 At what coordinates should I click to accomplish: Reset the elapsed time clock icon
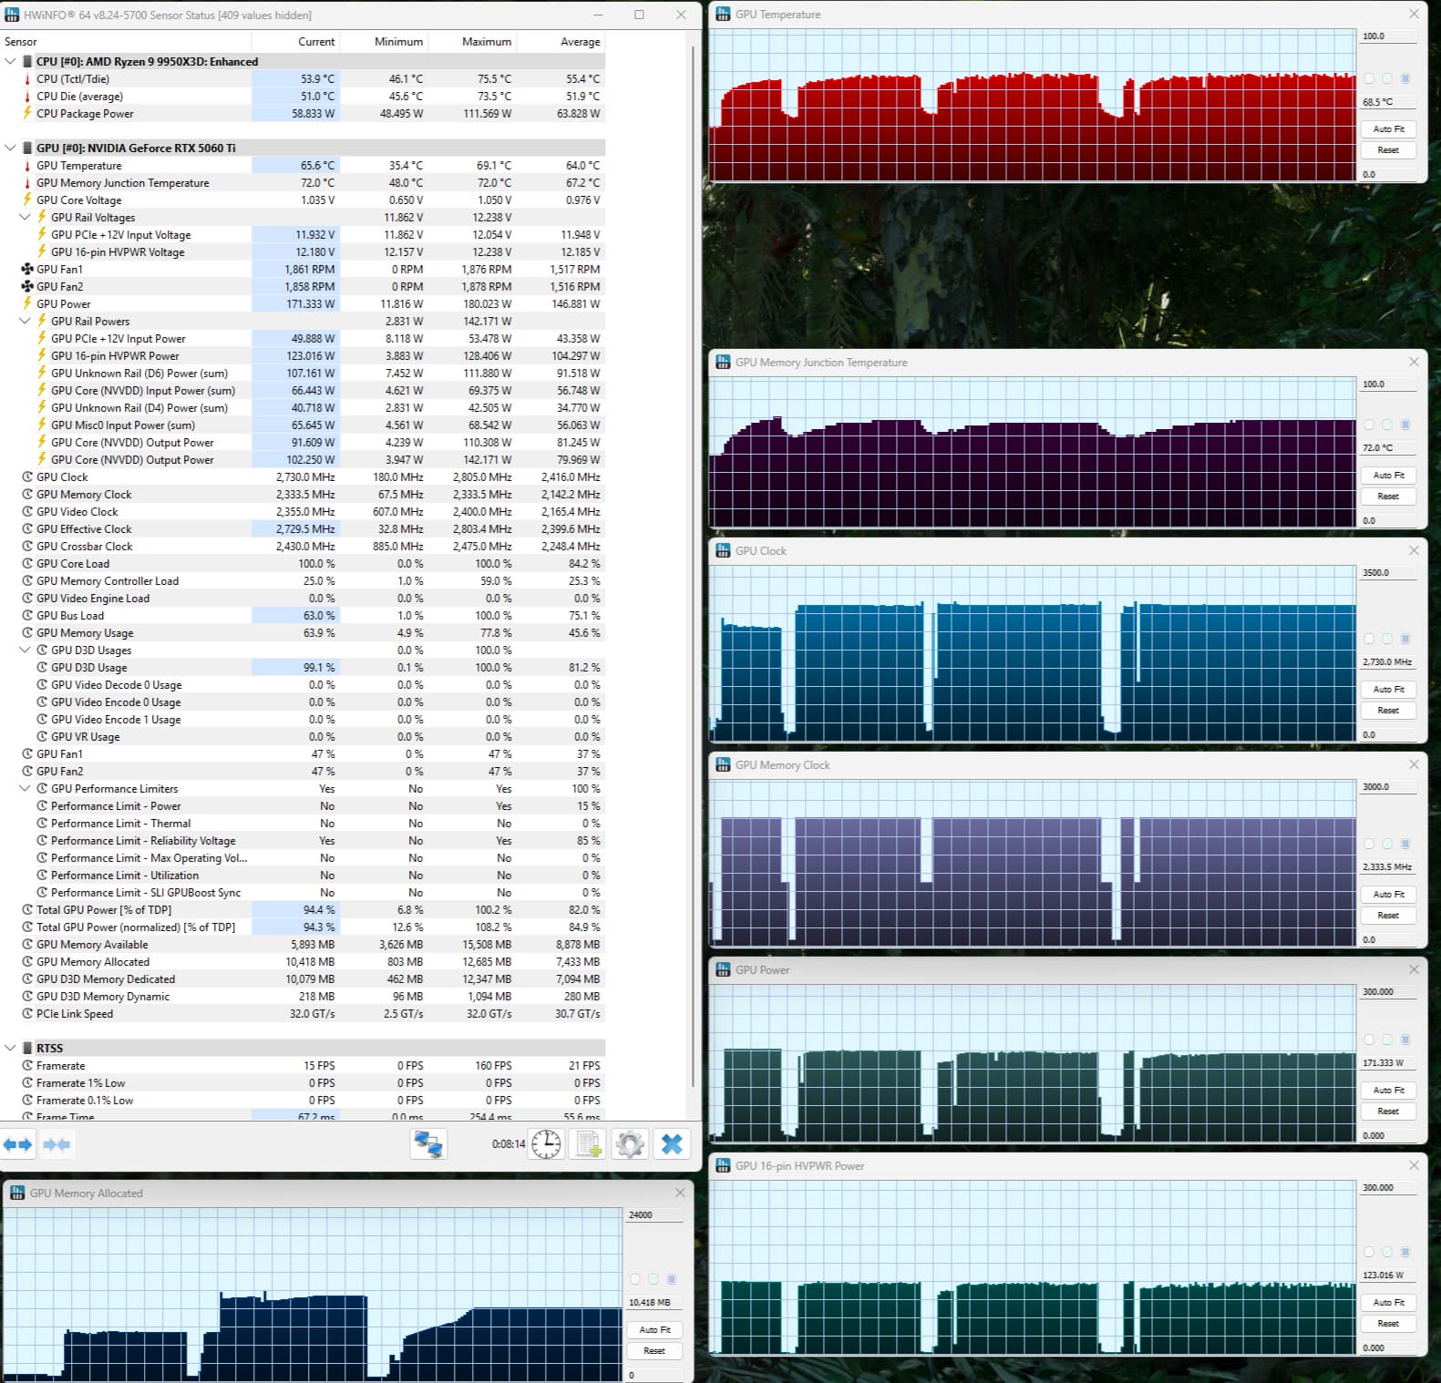[547, 1144]
